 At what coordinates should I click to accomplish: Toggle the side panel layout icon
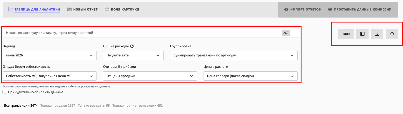tap(362, 34)
